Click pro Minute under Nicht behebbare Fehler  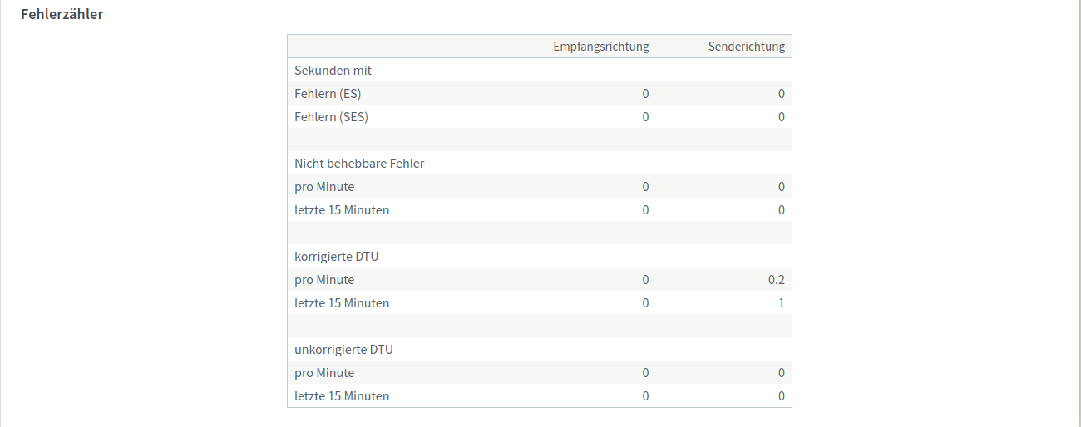pyautogui.click(x=324, y=187)
